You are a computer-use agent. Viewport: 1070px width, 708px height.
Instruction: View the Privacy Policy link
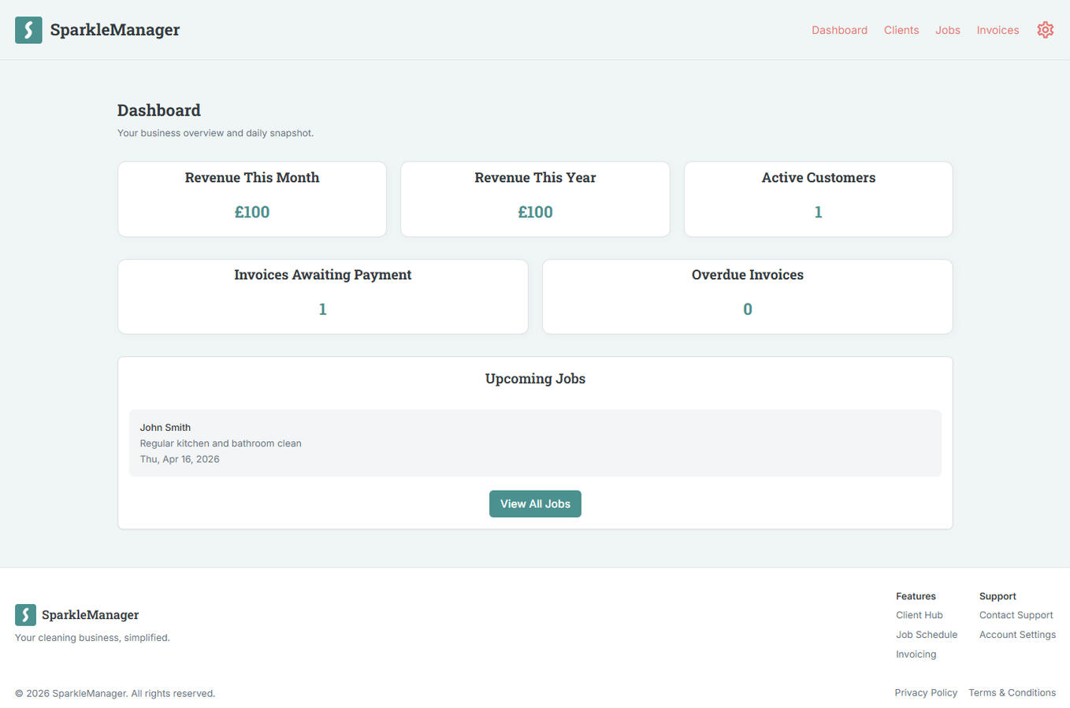926,693
